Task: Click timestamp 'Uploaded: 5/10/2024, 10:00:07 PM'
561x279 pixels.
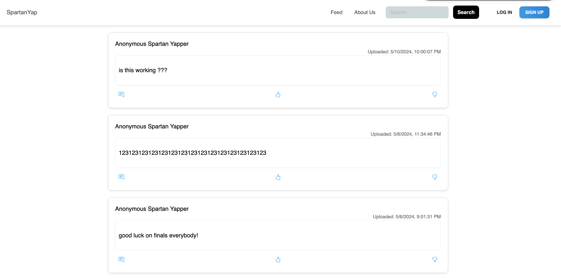Action: (404, 52)
